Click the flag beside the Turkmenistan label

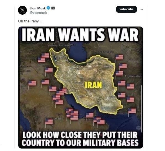pyautogui.click(x=119, y=57)
